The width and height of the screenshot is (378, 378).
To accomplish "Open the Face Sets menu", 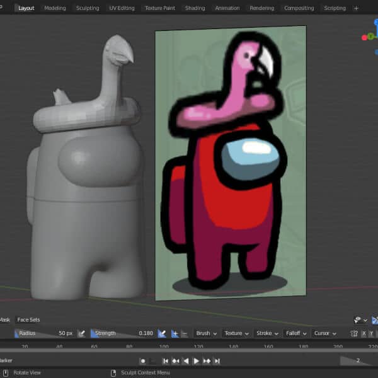I will click(28, 319).
